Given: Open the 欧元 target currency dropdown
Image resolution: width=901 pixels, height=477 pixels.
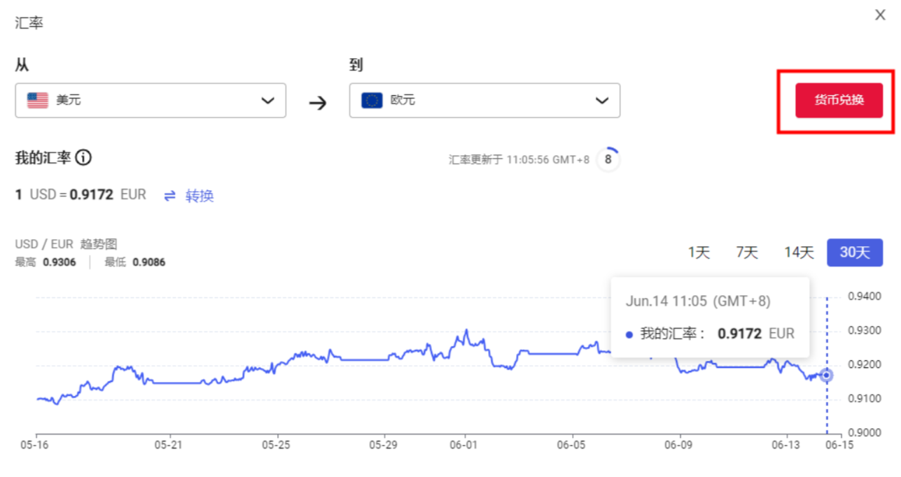Looking at the screenshot, I should coord(484,100).
